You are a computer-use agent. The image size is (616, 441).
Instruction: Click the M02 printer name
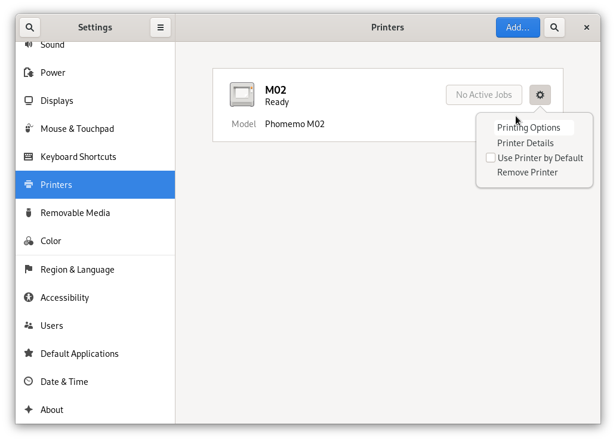point(275,90)
